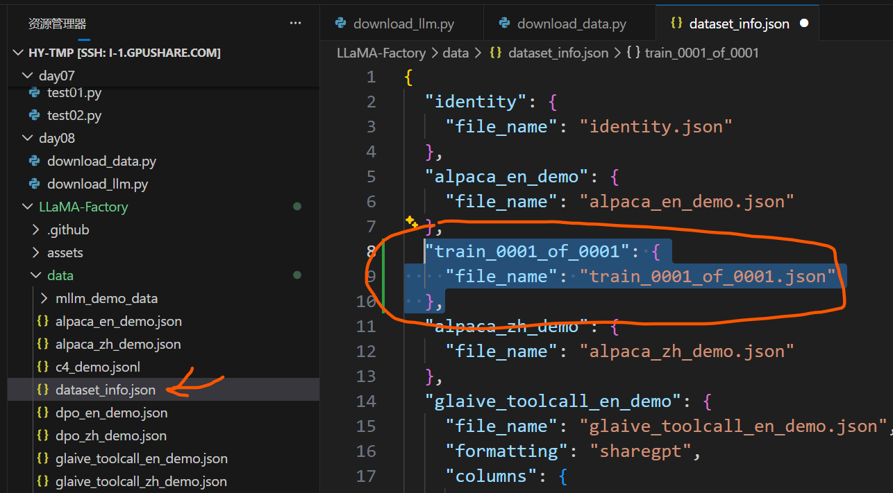Viewport: 893px width, 493px height.
Task: Select dataset_info.json in the file tree
Action: click(x=106, y=390)
